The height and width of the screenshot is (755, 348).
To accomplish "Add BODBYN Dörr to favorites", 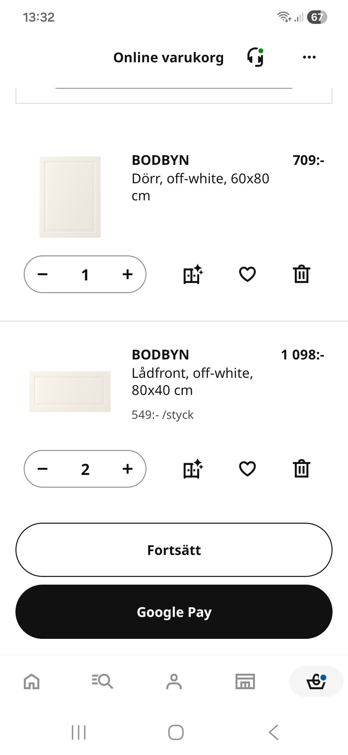I will pos(247,274).
